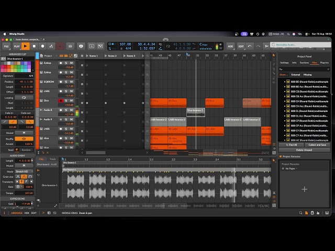Viewport: 335px width, 251px height.
Task: Click the Collect and Save button
Action: (x=317, y=145)
